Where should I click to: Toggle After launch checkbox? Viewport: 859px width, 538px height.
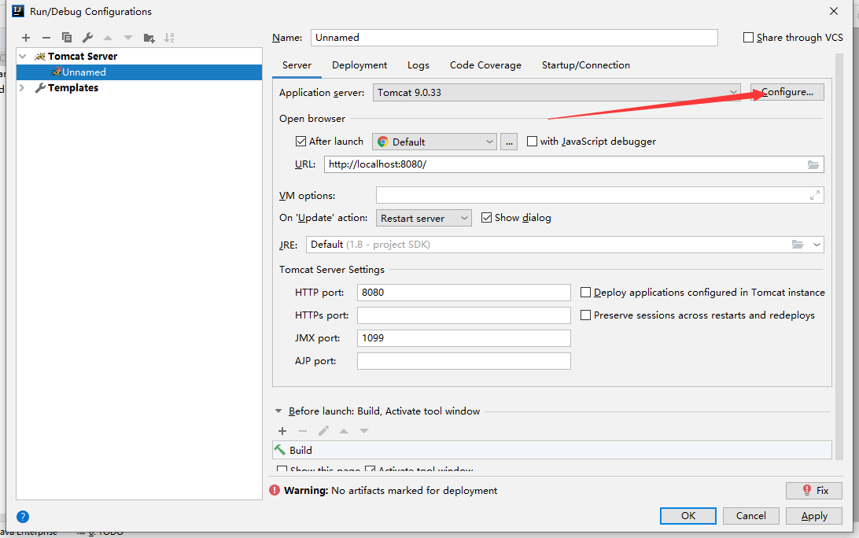tap(300, 142)
